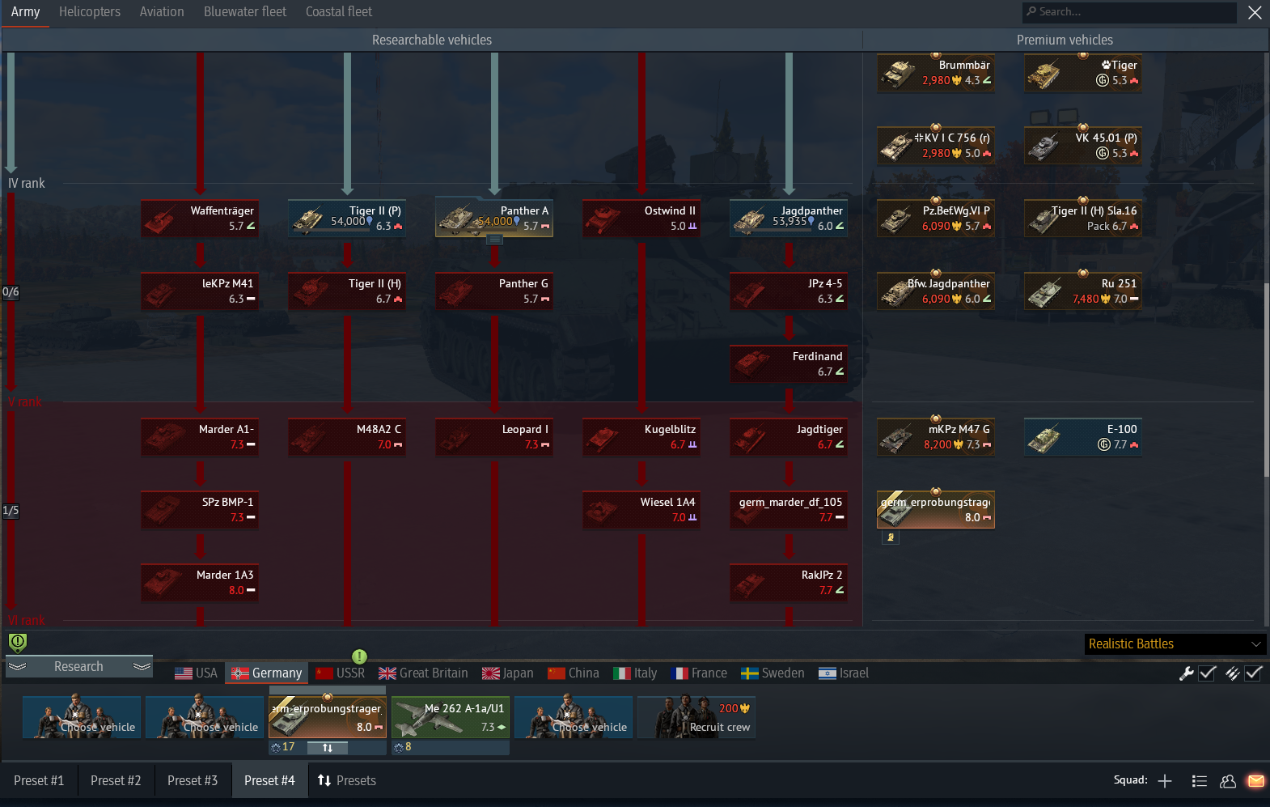The height and width of the screenshot is (807, 1270).
Task: Click the green shield alert icon above Research
Action: [17, 643]
